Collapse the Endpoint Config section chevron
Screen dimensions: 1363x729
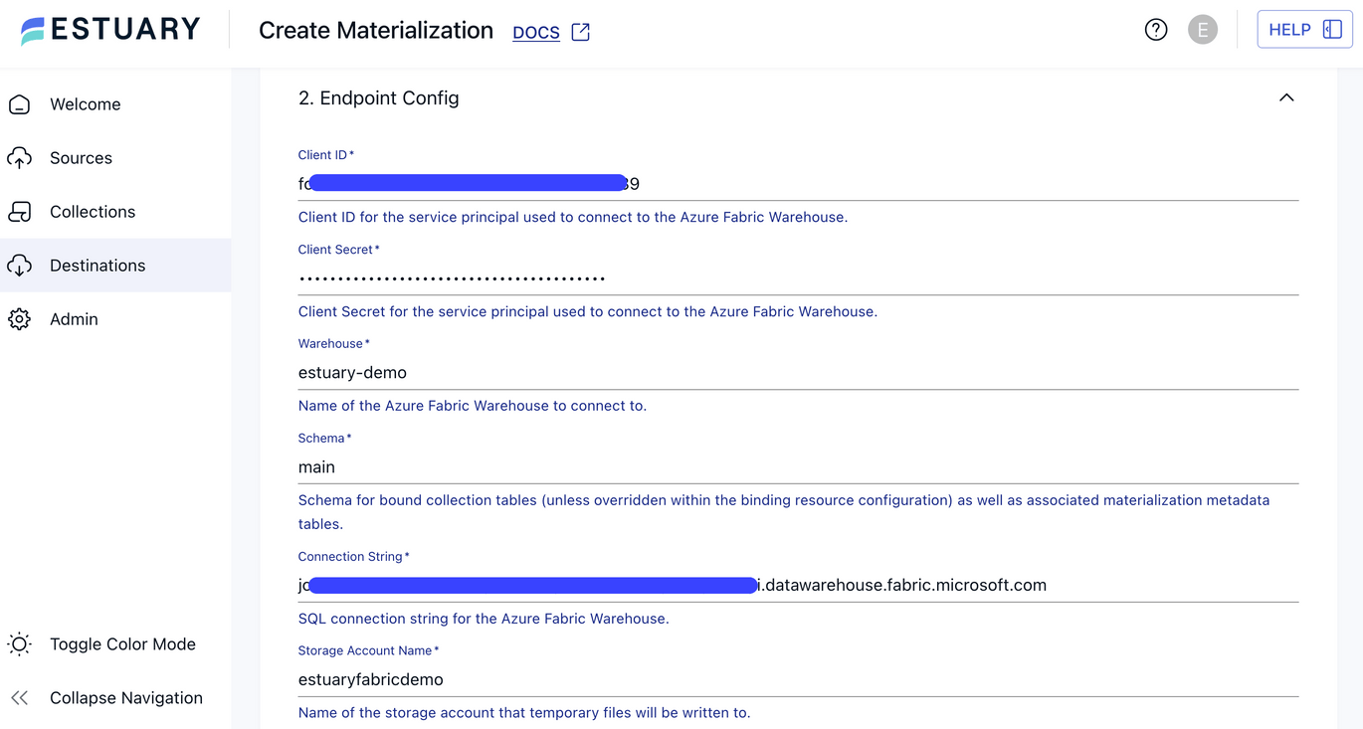coord(1286,97)
